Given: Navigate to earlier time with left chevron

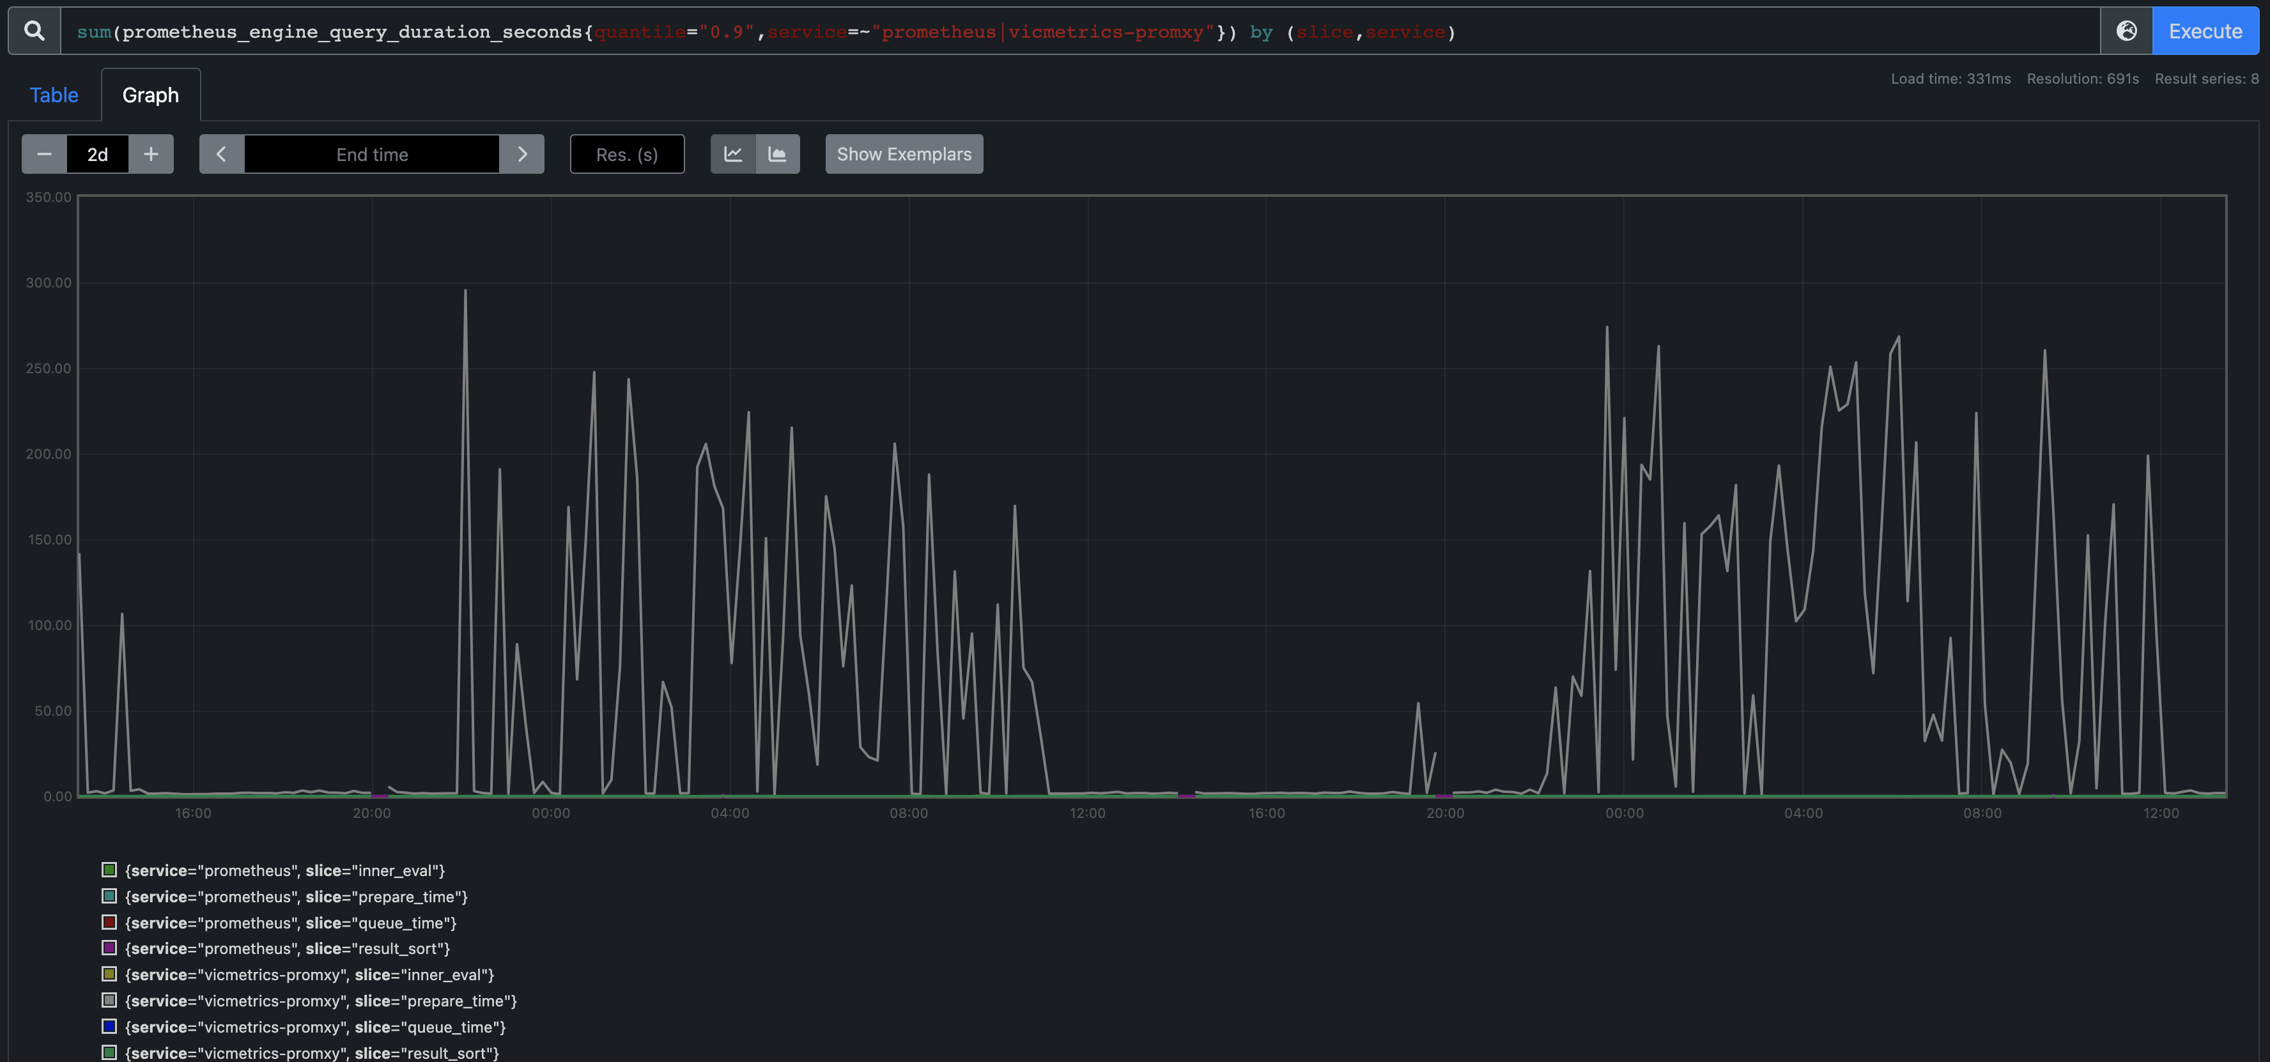Looking at the screenshot, I should pyautogui.click(x=221, y=153).
